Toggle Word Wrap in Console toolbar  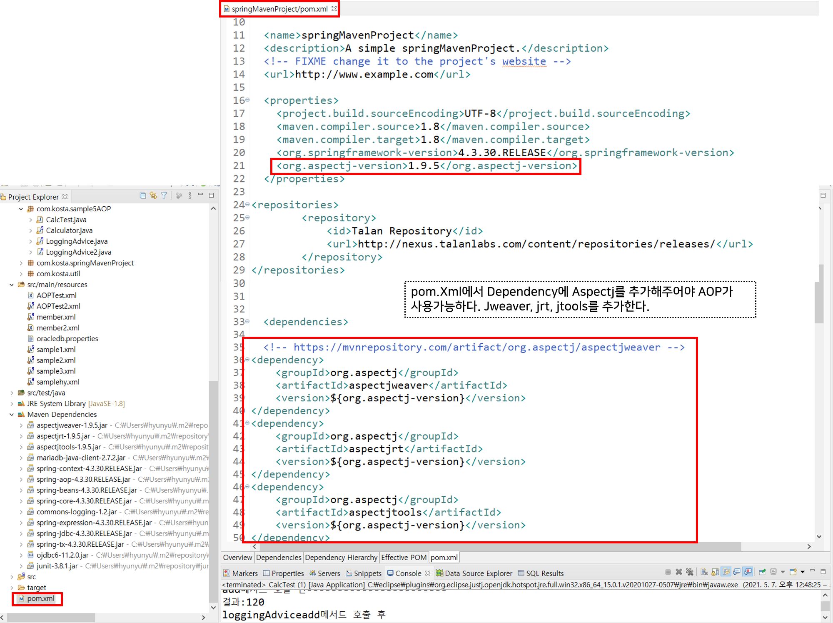pyautogui.click(x=726, y=572)
